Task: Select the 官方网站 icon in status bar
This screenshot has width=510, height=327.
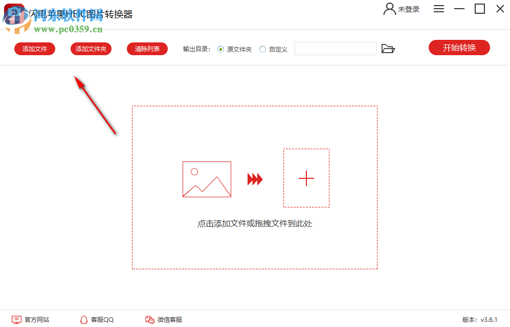Action: click(x=17, y=319)
